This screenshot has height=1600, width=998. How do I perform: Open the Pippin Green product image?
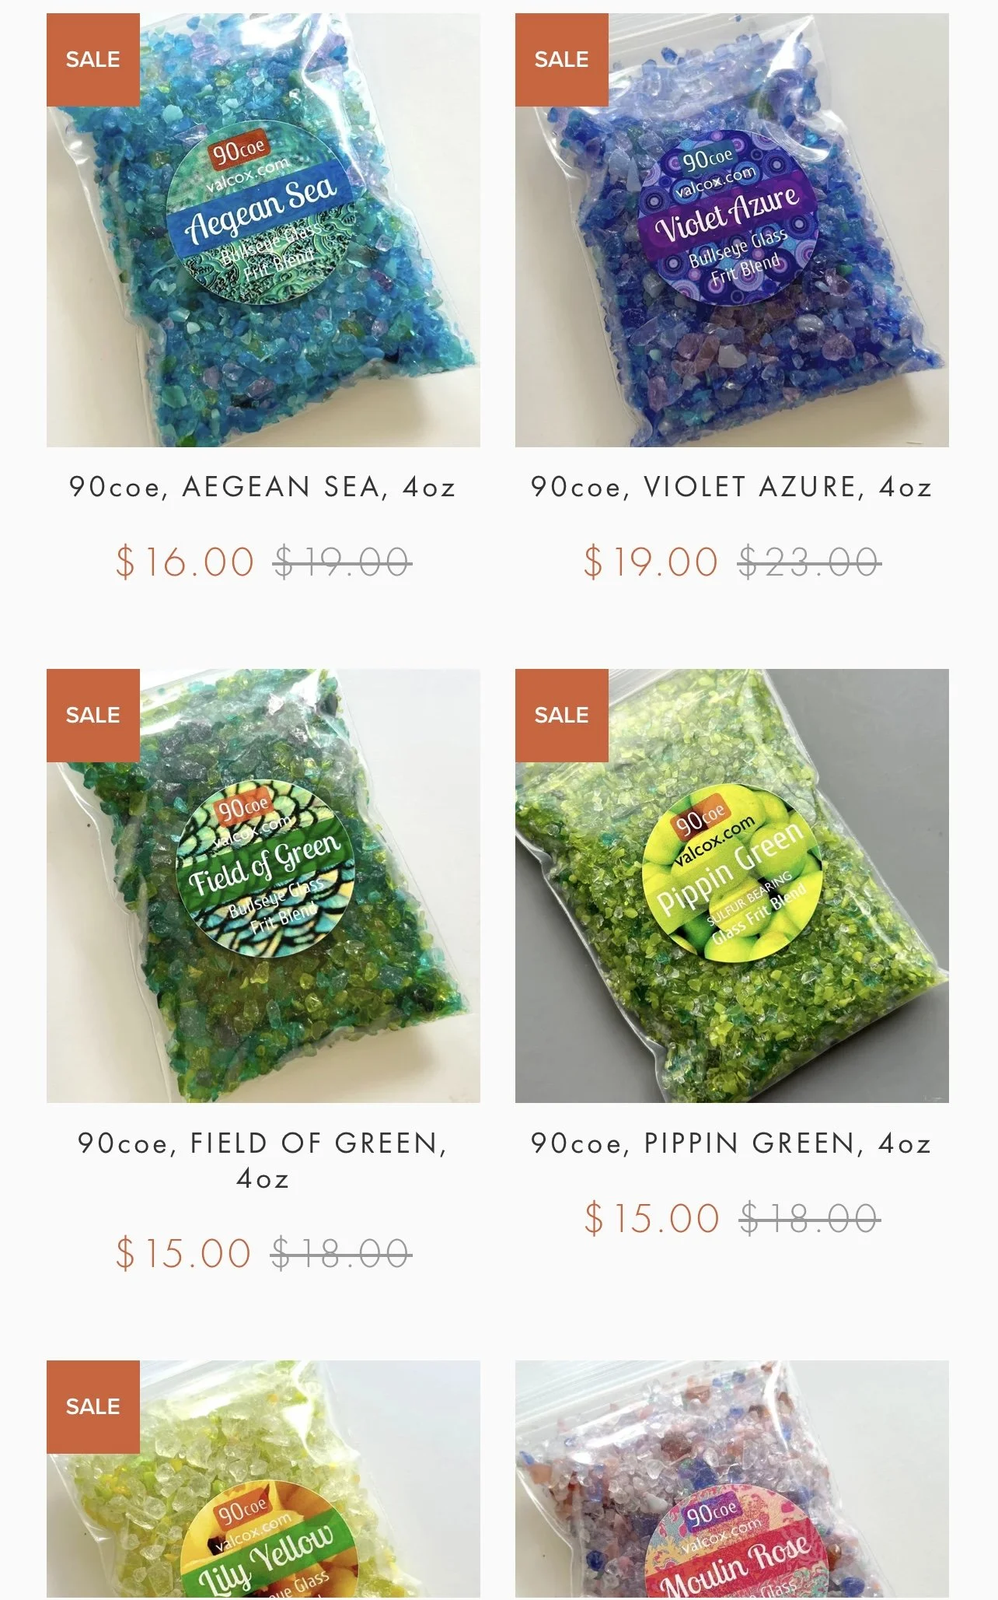tap(732, 886)
